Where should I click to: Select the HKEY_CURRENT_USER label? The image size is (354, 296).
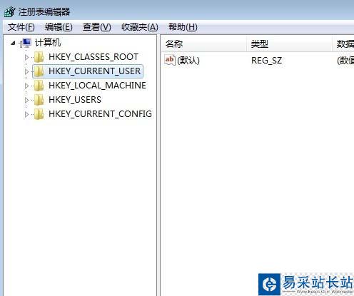[x=94, y=71]
